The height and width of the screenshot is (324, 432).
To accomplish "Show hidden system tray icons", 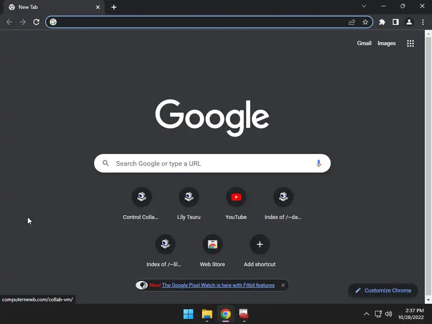I will tap(367, 314).
